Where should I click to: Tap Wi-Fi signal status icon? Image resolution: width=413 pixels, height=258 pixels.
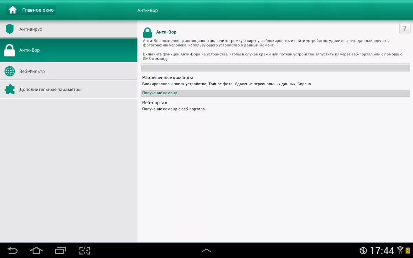400,250
